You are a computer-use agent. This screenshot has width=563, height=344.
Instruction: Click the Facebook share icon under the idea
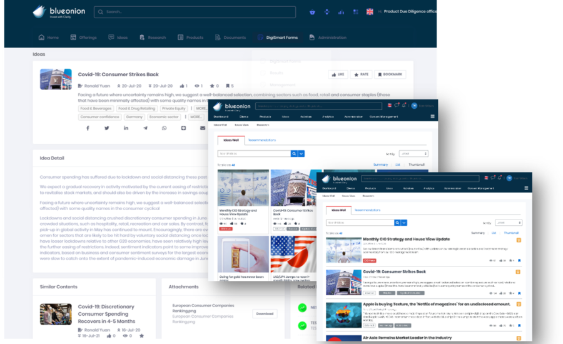point(88,128)
